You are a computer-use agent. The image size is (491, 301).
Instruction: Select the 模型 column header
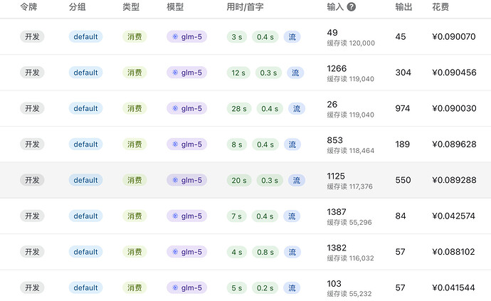(175, 7)
